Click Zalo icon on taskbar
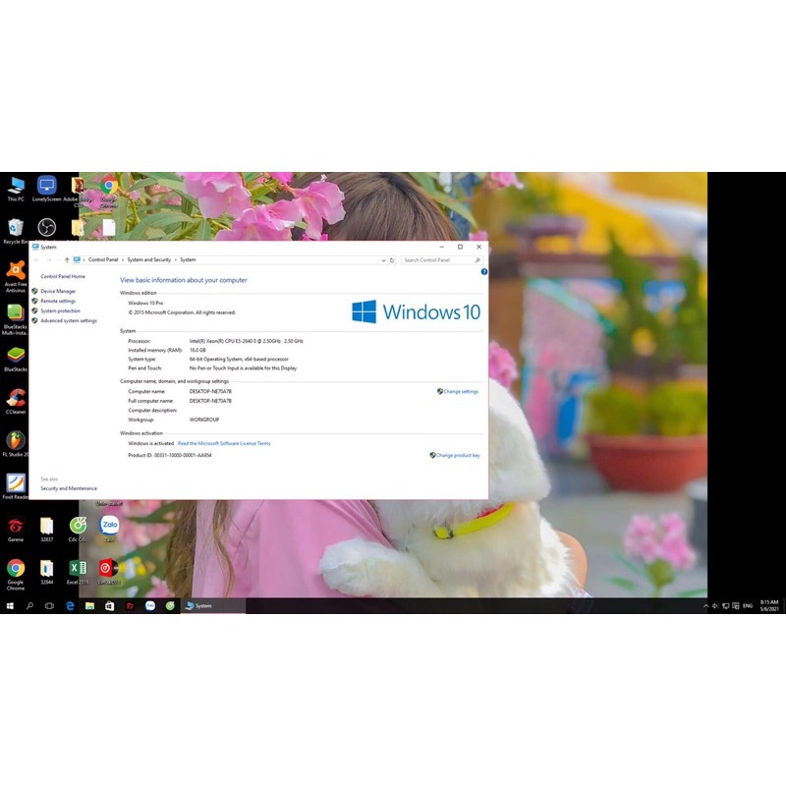Viewport: 786px width, 786px height. [x=150, y=605]
